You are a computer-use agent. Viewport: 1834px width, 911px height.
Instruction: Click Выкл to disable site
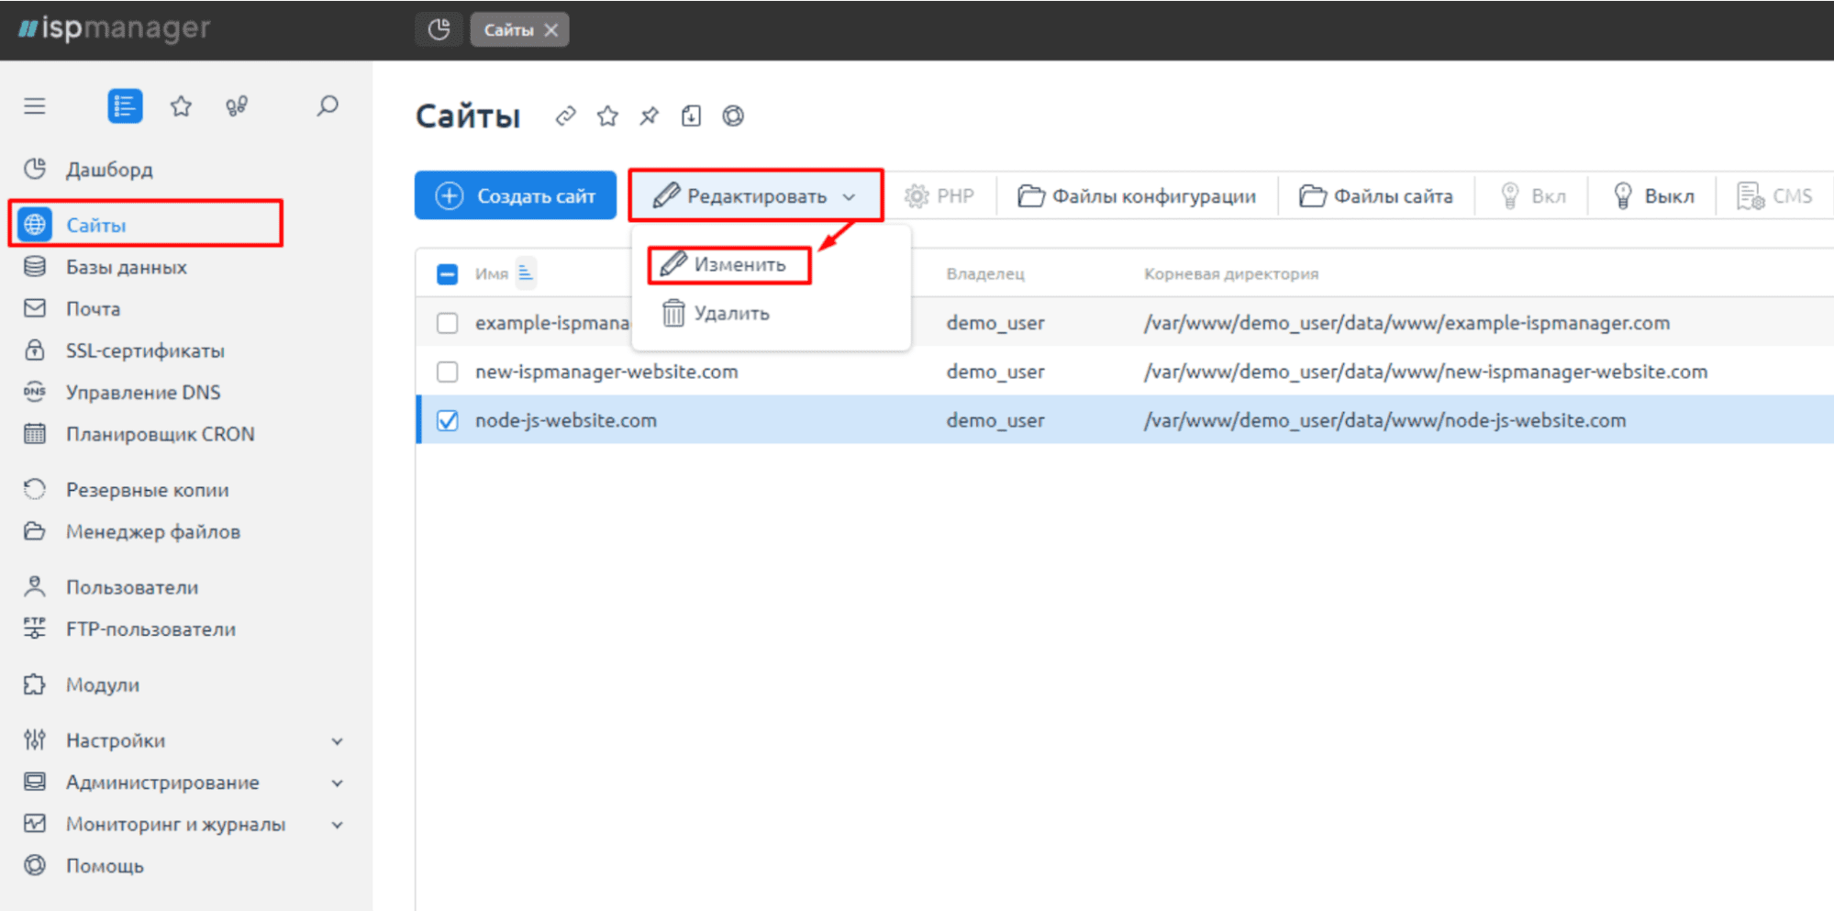pos(1653,195)
